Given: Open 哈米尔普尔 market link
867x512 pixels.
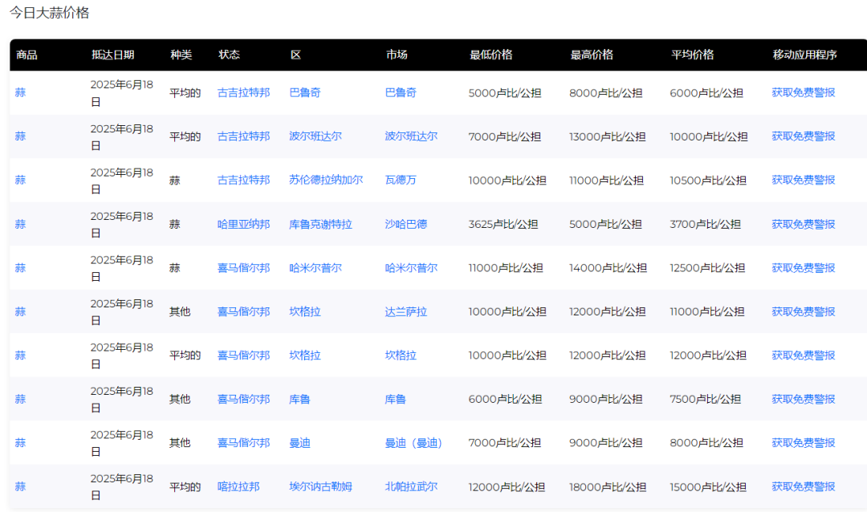Looking at the screenshot, I should (x=411, y=268).
